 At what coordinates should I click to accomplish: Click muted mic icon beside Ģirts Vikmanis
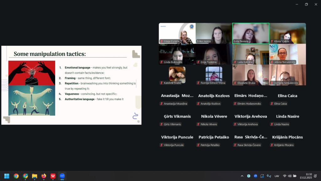coord(161,124)
